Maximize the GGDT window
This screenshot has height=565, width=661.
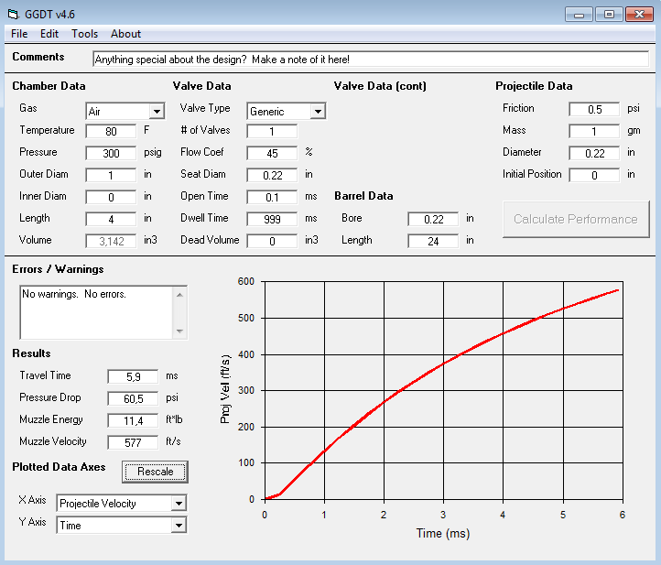pyautogui.click(x=609, y=14)
